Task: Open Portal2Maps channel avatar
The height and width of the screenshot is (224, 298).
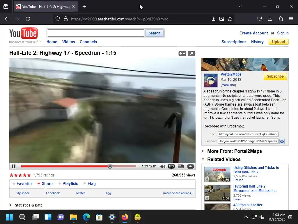Action: coord(211,80)
